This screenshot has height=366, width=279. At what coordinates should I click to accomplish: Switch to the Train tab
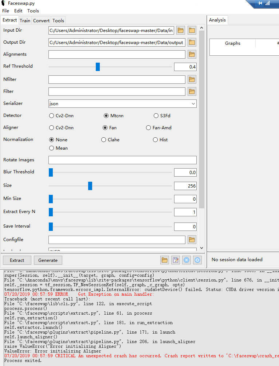(x=25, y=20)
